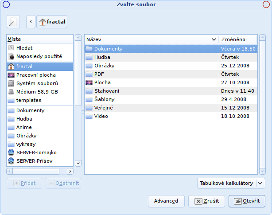Sort files by Změněno column
The width and height of the screenshot is (272, 215).
click(238, 39)
